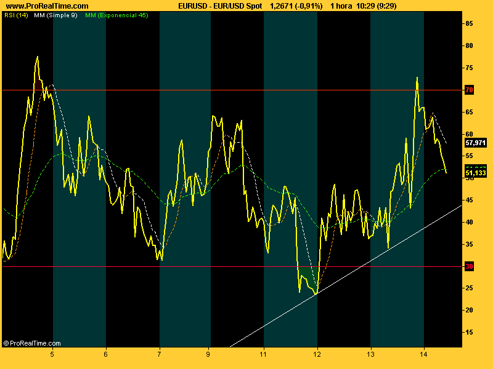Click the www.ProRealTime.com header link
Viewport: 493px width, 369px height.
(47, 6)
